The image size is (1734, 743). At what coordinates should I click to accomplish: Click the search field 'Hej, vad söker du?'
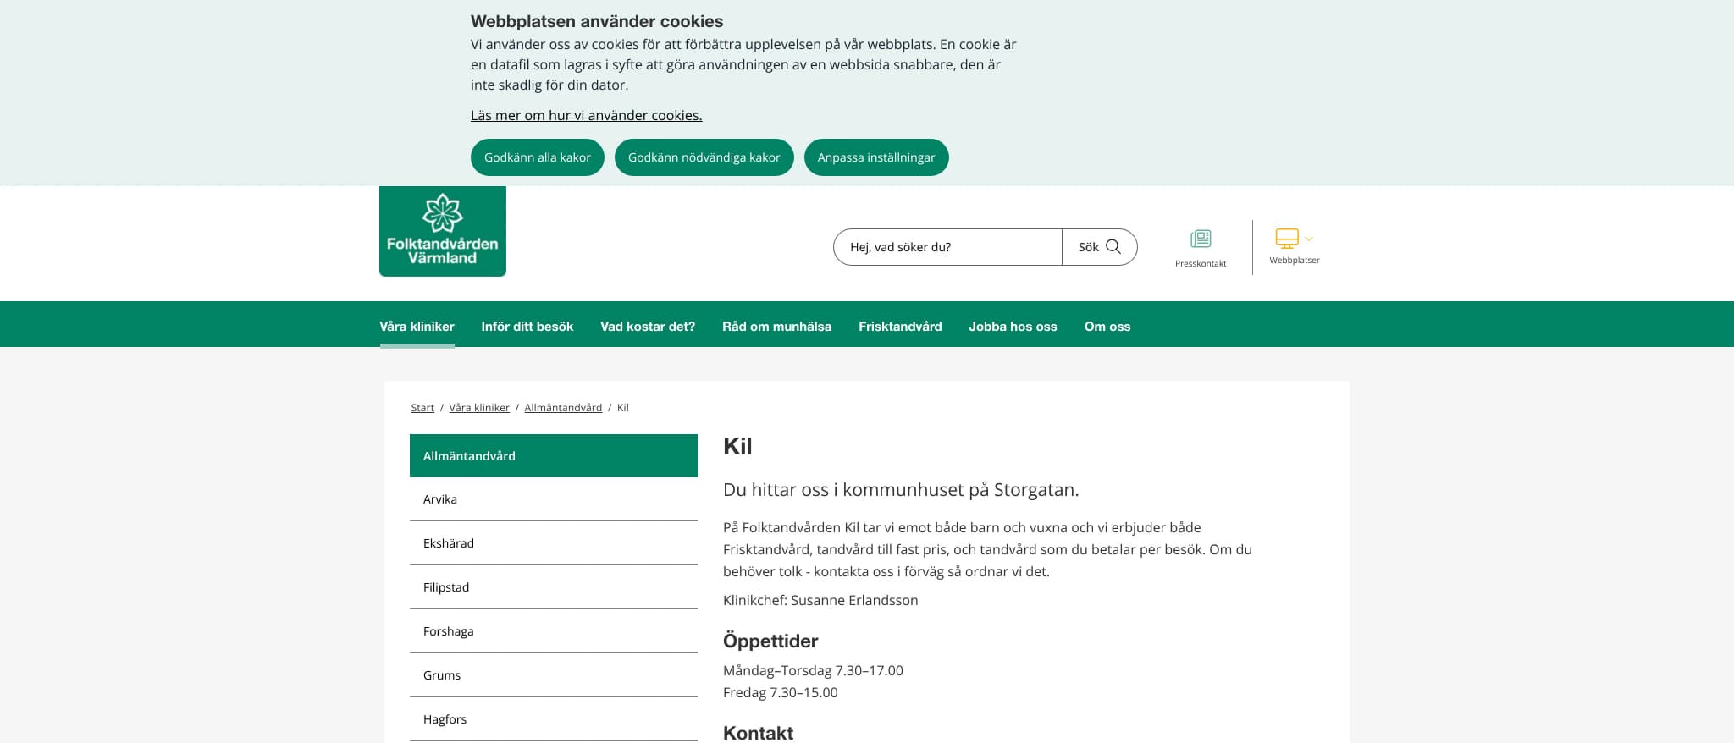[x=947, y=247]
